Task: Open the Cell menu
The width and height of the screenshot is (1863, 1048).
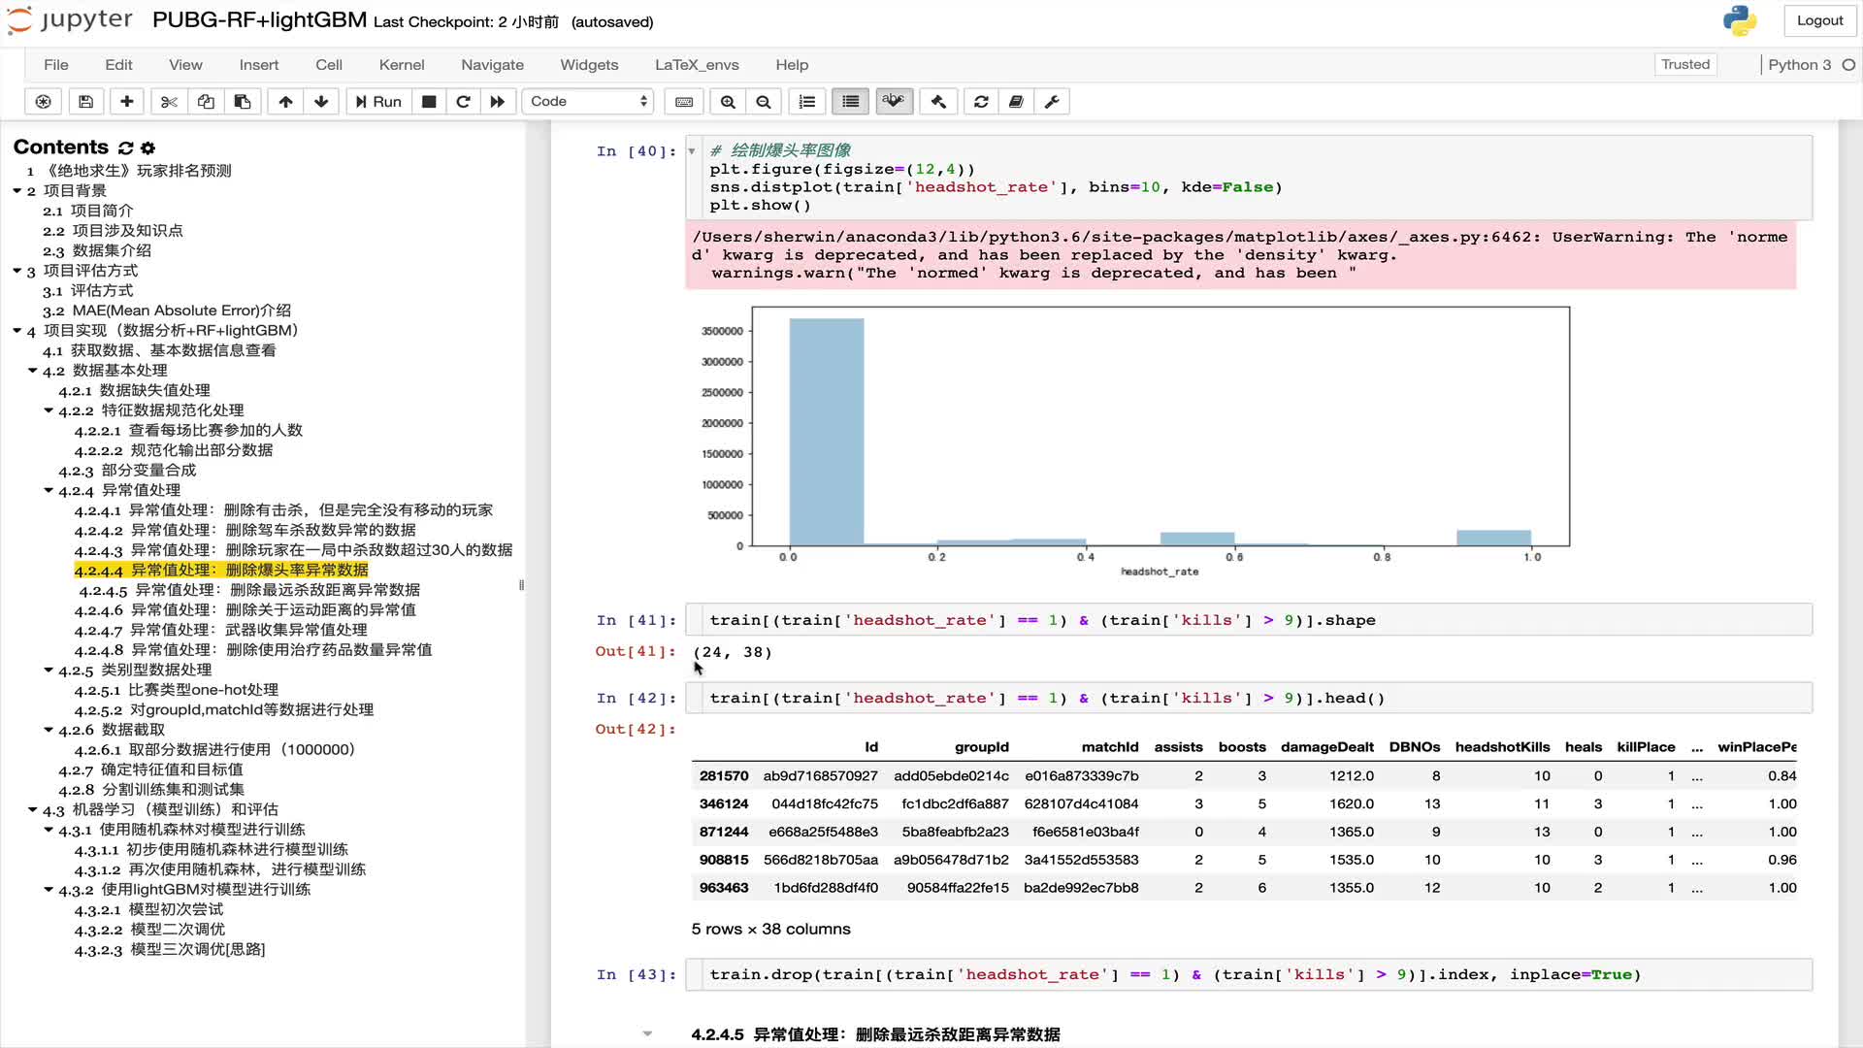Action: [329, 64]
